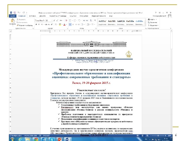Screen dimensions: 188x141
Task: Click the red font color (A) button
Action: click(64, 25)
